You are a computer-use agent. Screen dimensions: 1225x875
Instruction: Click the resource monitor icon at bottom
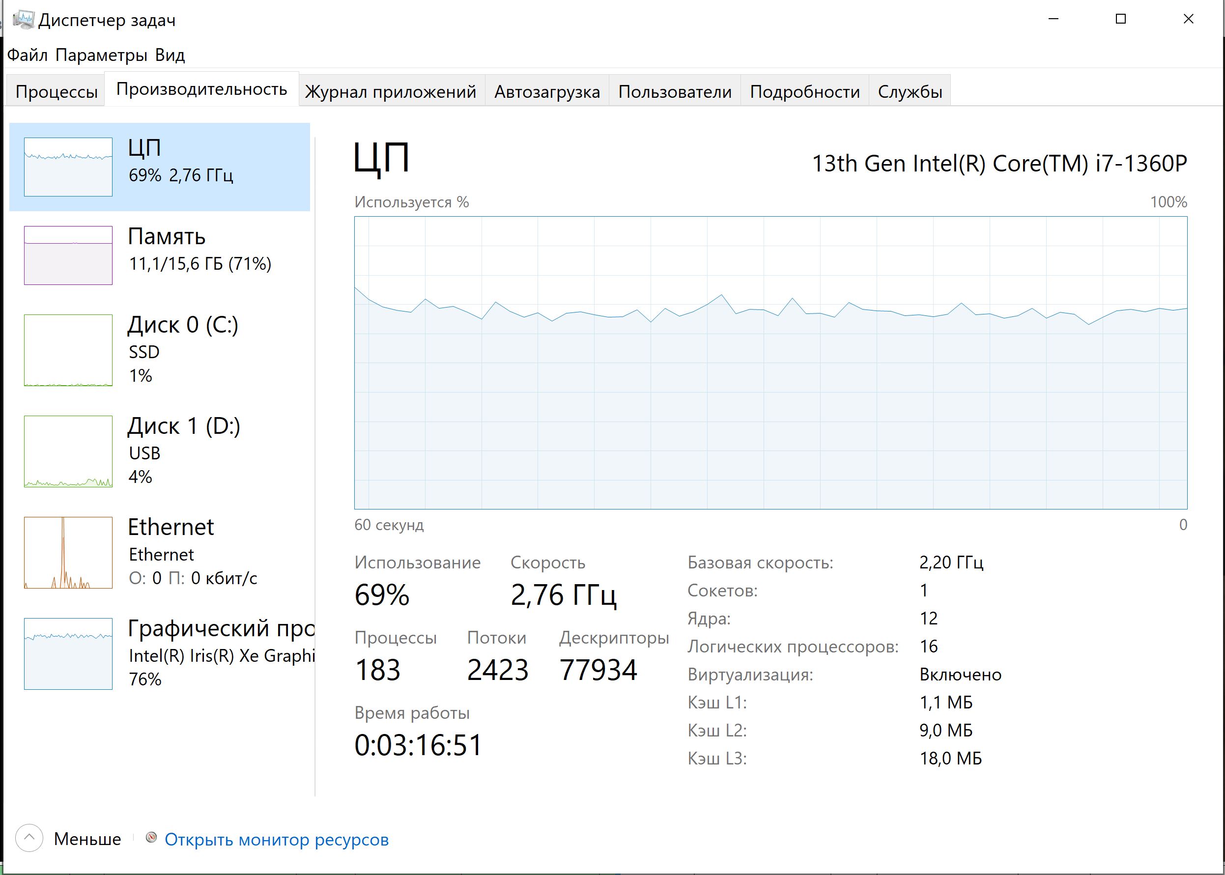151,838
